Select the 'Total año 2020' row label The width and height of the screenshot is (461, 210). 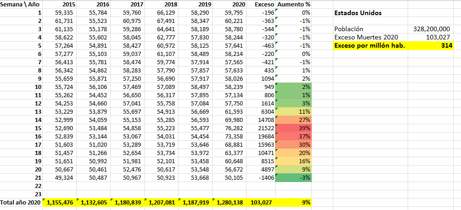click(21, 202)
